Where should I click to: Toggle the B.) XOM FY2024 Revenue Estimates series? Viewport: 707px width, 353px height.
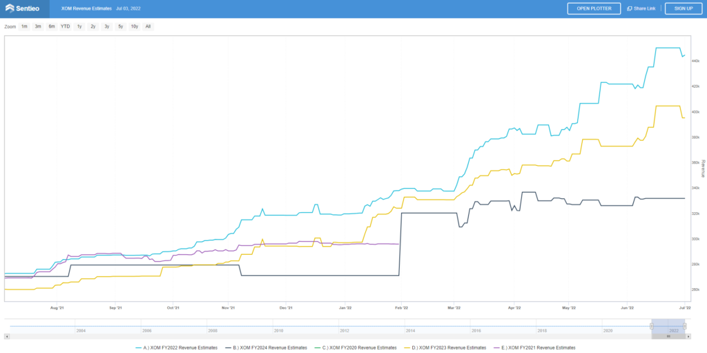click(x=266, y=347)
